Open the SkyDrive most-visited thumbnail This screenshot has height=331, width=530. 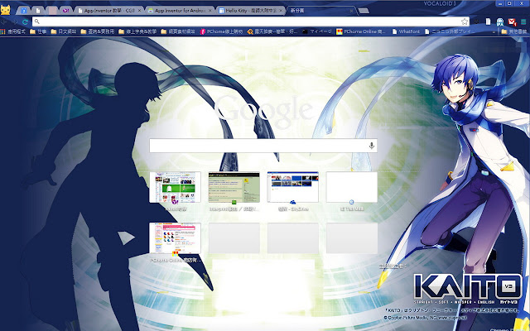click(x=292, y=188)
